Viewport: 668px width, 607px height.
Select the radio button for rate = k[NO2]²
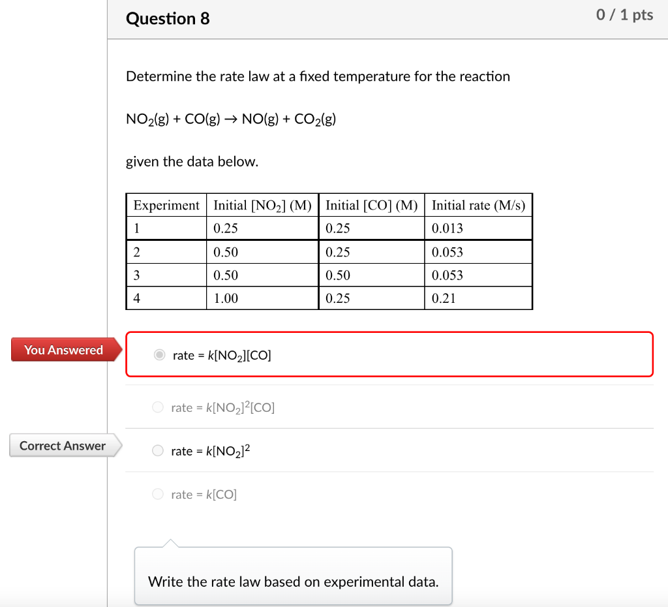[158, 450]
